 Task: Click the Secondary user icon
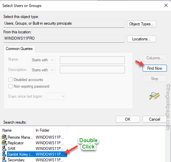pyautogui.click(x=4, y=160)
